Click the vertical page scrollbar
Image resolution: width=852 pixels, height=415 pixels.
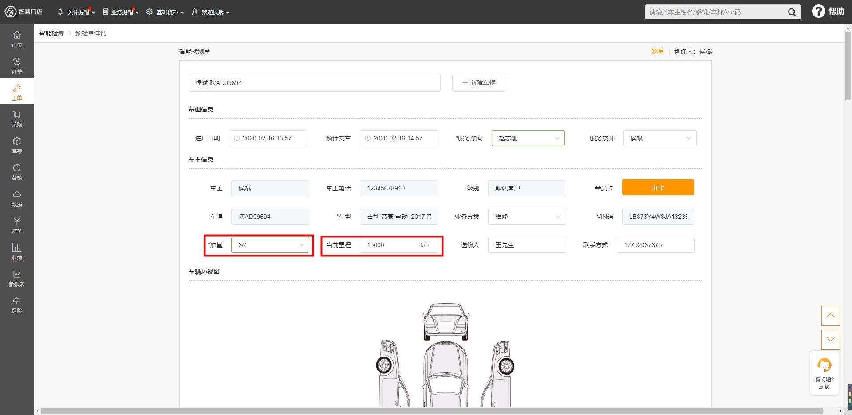848,66
